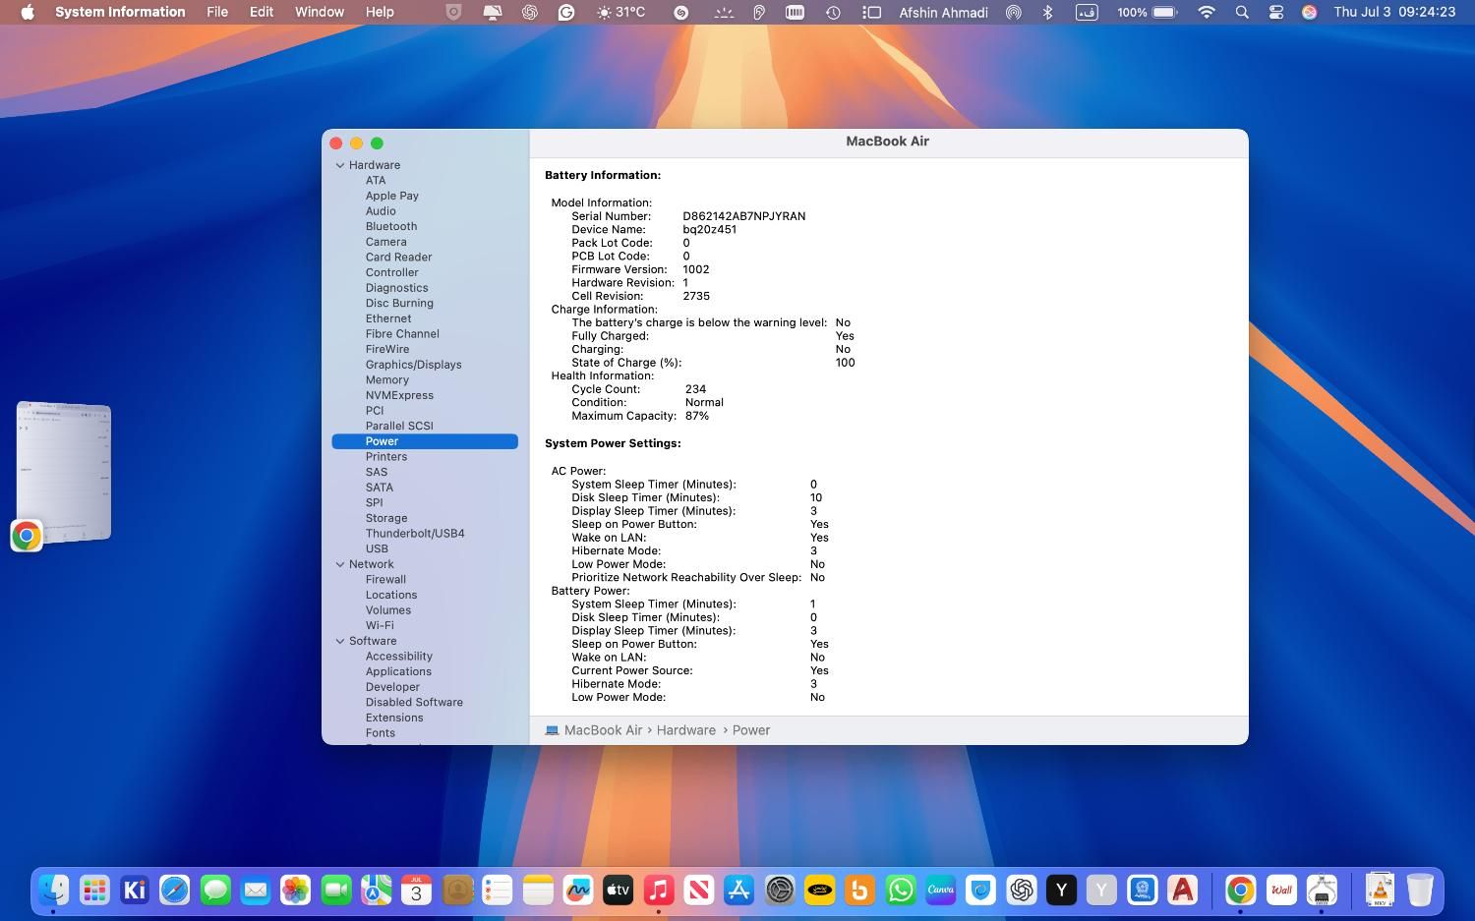Click the serial number D862142AB7NPJYRAN

click(744, 216)
